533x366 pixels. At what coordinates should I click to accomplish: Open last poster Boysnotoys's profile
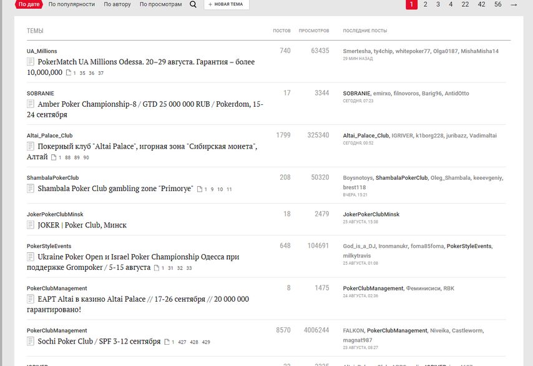[x=358, y=177]
